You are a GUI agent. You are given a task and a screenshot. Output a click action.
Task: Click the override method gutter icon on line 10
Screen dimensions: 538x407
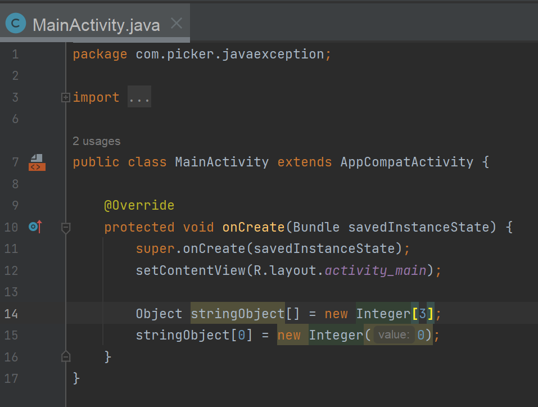pyautogui.click(x=35, y=227)
